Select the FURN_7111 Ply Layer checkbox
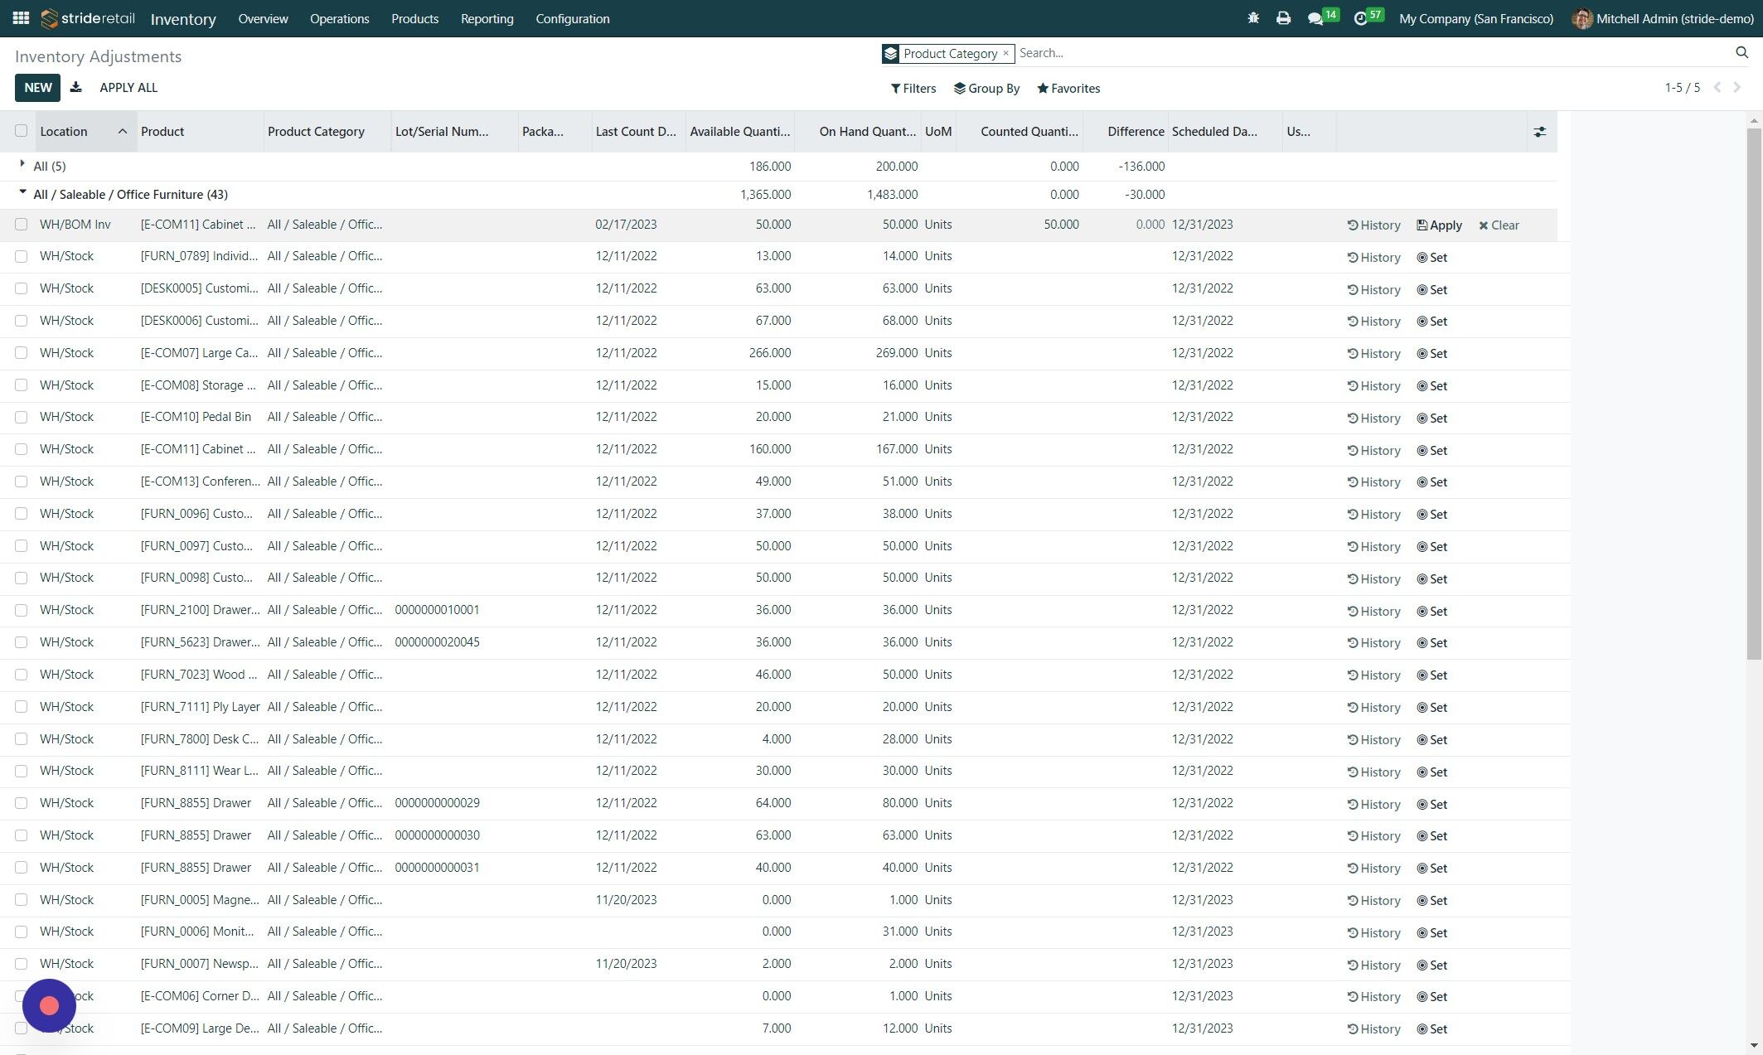 pos(21,707)
